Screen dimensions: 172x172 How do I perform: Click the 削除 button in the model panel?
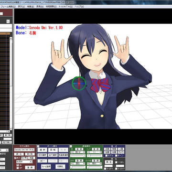point(30,154)
